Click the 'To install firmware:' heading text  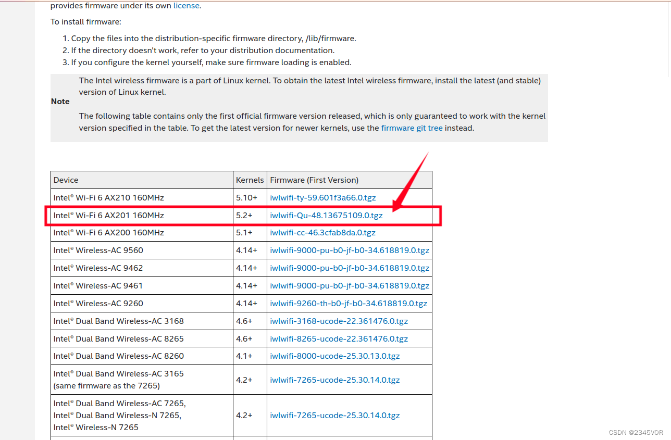pos(86,22)
